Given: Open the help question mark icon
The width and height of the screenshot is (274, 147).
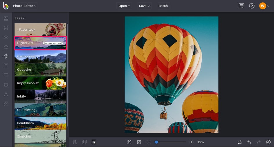Looking at the screenshot, I should [252, 6].
